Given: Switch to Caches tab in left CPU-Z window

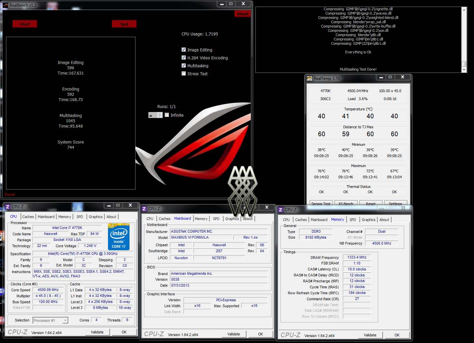Looking at the screenshot, I should tap(28, 217).
